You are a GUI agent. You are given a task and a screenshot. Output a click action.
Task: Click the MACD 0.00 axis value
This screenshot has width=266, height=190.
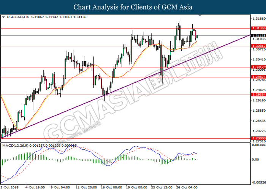pos(255,160)
